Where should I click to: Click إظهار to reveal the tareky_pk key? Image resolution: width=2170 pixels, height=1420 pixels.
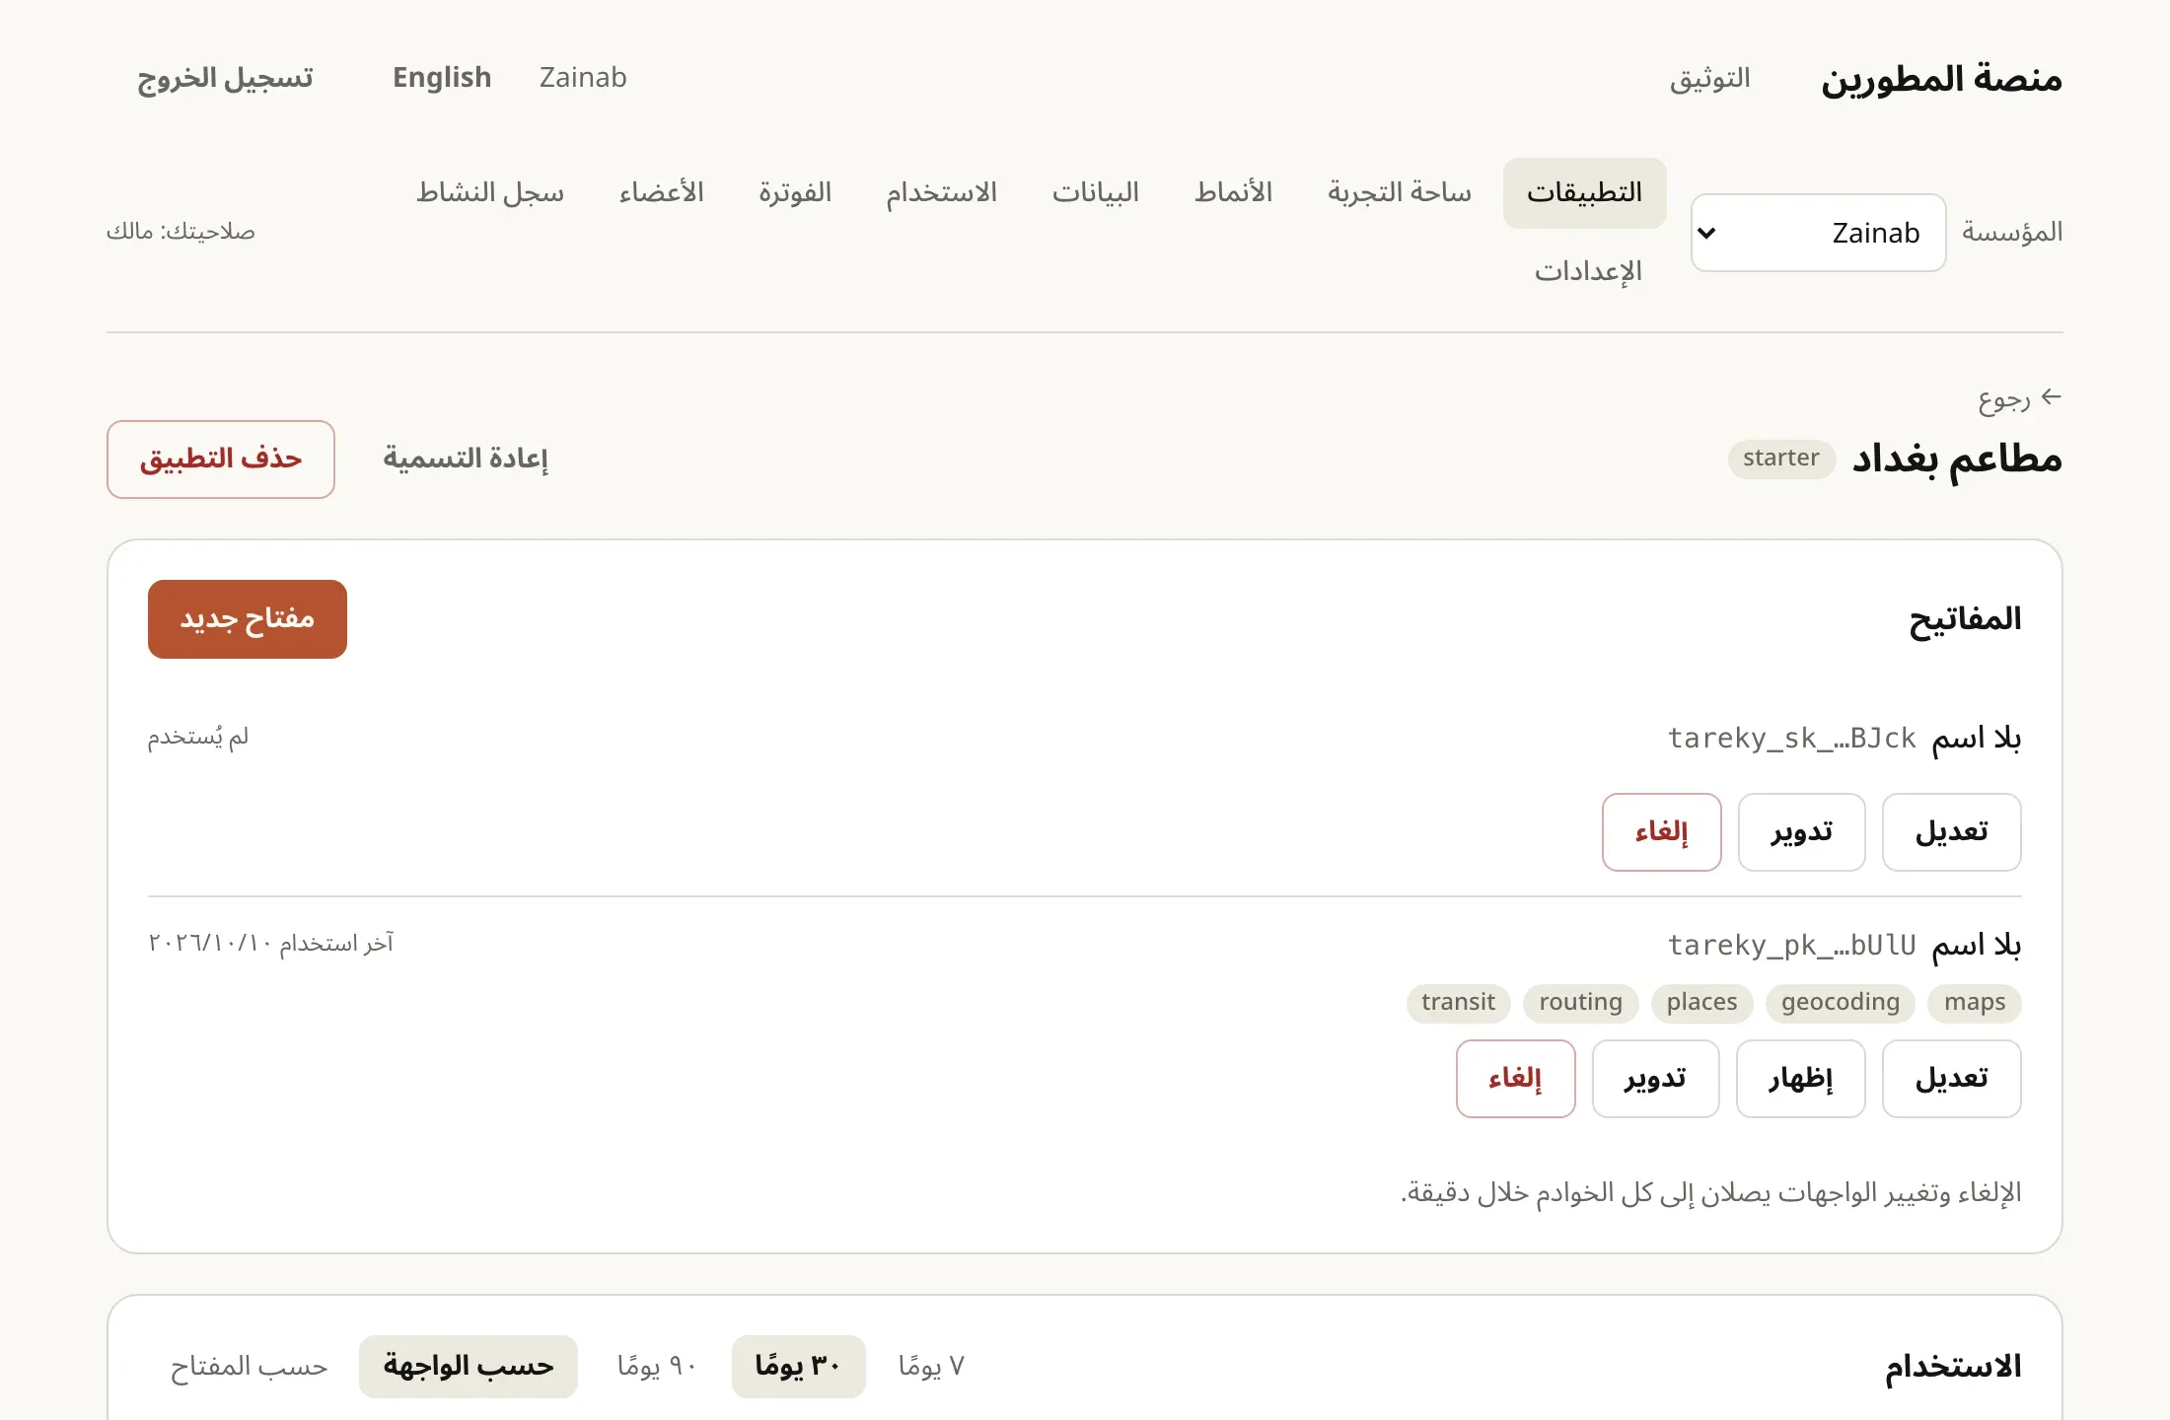pos(1800,1079)
